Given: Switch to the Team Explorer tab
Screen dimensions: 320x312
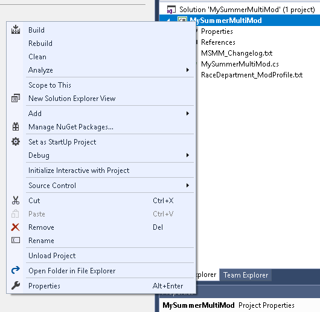Looking at the screenshot, I should pyautogui.click(x=246, y=275).
